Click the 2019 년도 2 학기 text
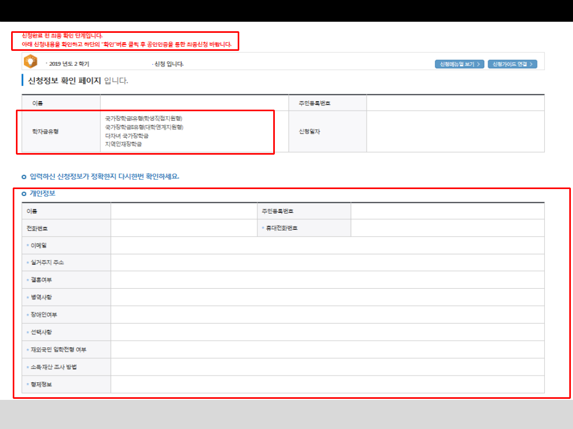 click(69, 64)
